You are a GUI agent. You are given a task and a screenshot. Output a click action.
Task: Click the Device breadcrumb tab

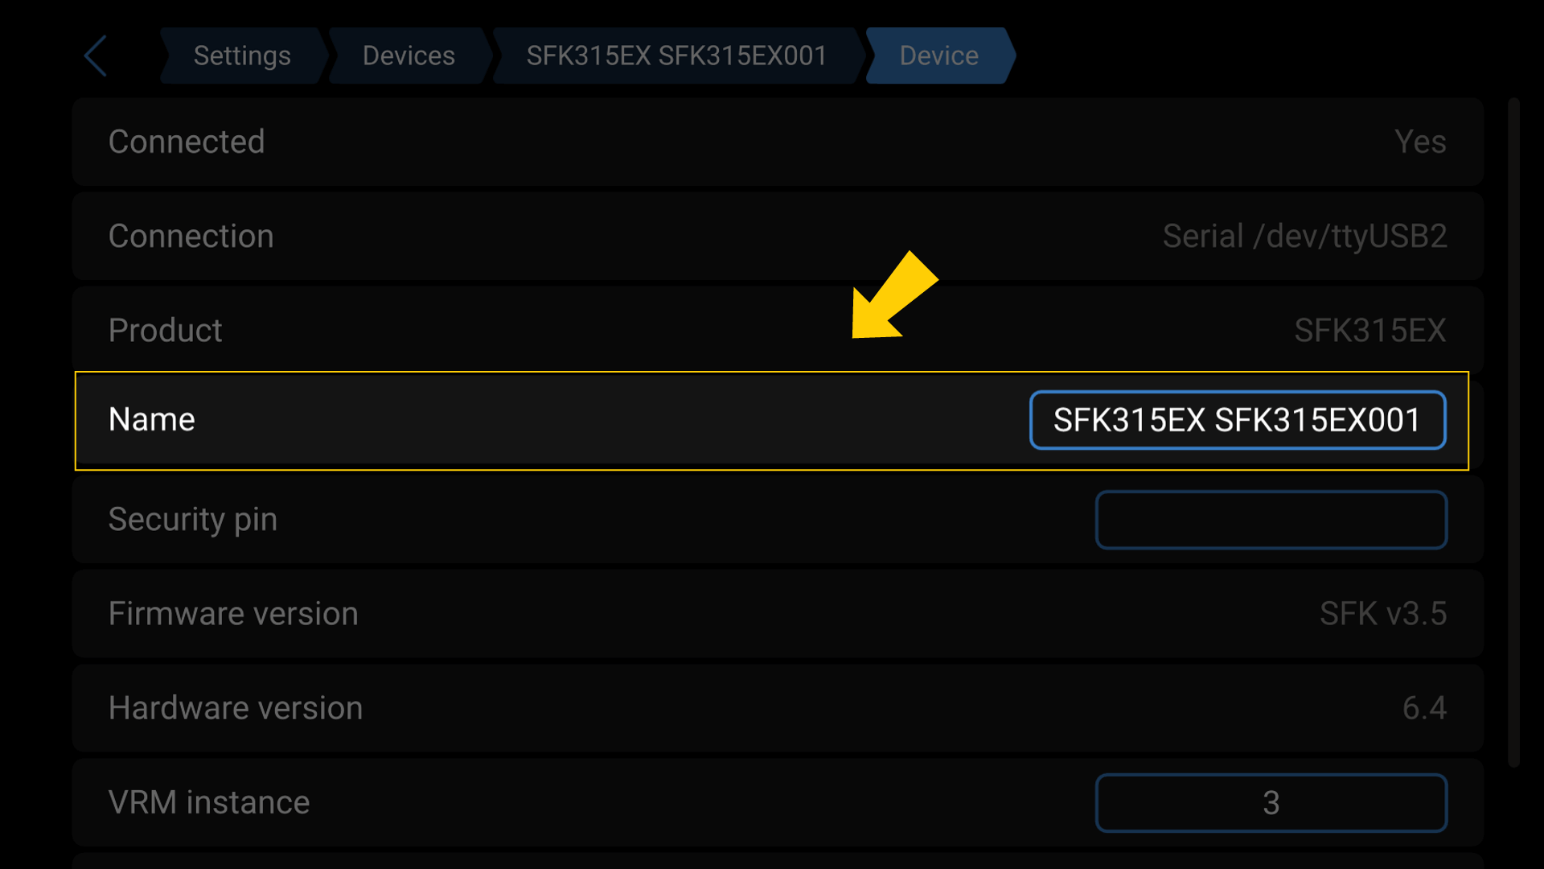938,55
